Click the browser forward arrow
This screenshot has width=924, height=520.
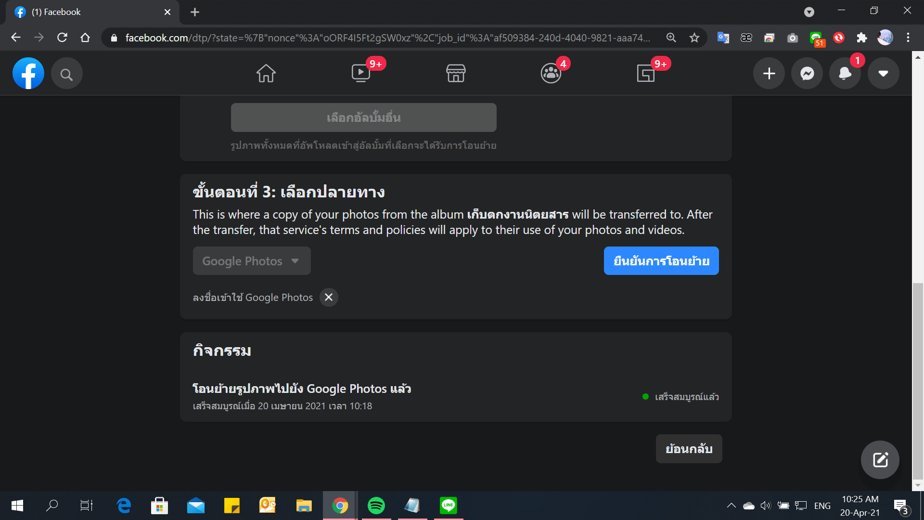pos(39,38)
